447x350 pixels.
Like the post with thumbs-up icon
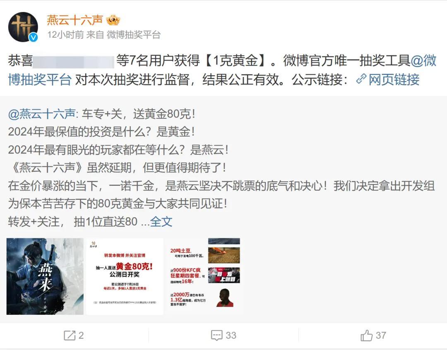point(367,336)
